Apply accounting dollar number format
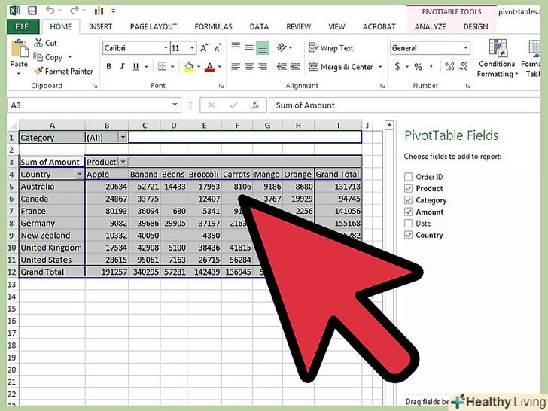Viewport: 548px width, 411px height. coord(397,66)
